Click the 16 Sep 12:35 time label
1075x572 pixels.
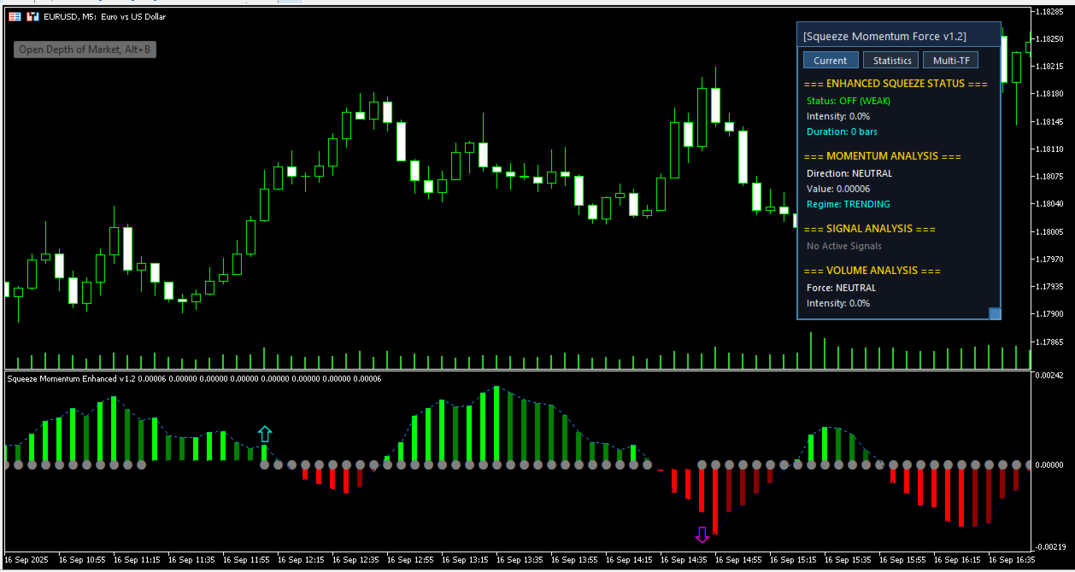tap(355, 560)
